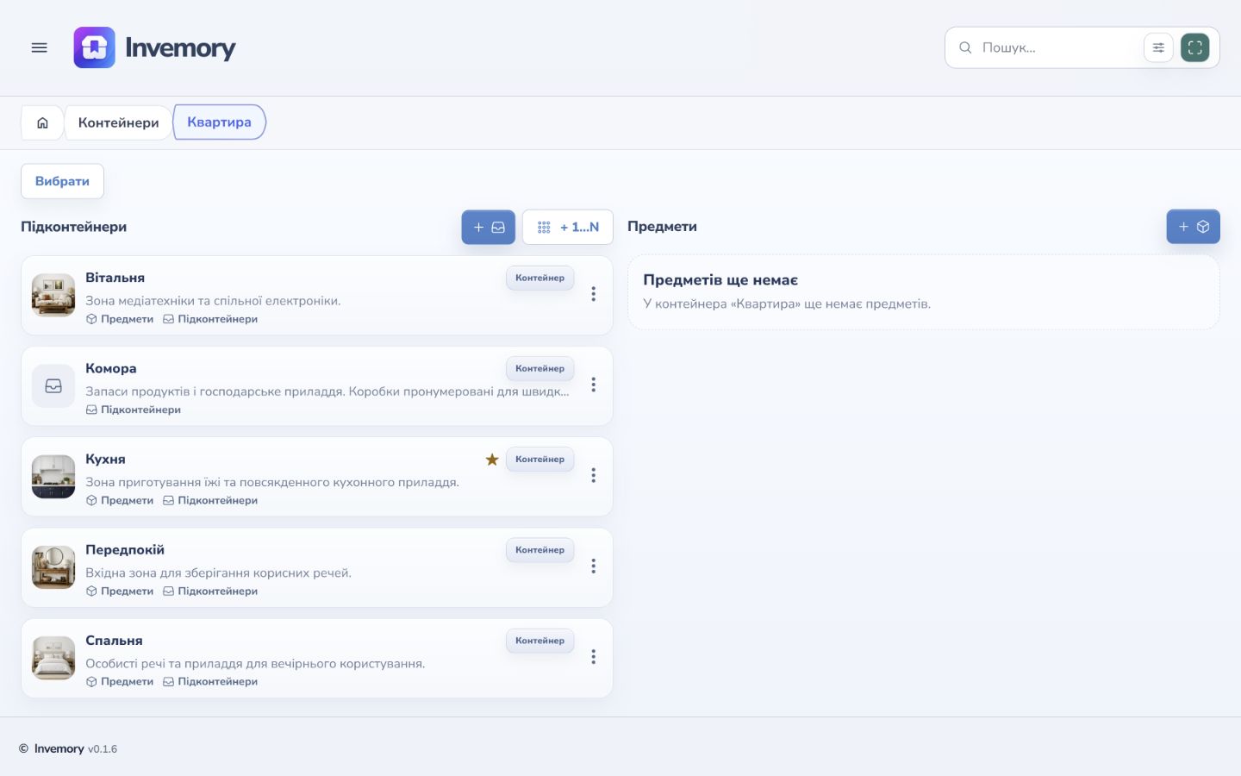Open search filter settings icon
Viewport: 1241px width, 776px height.
1158,47
